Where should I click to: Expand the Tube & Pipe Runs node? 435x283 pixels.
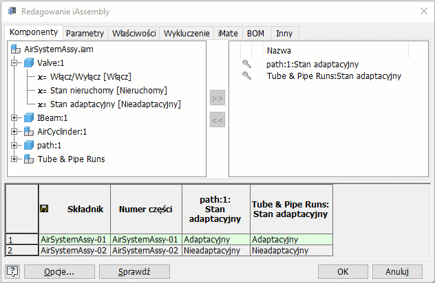click(x=14, y=159)
